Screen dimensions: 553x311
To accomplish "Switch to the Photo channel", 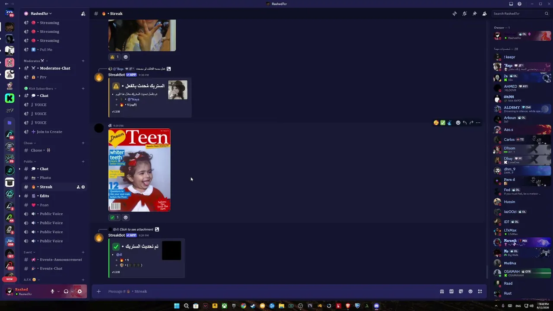I will pyautogui.click(x=54, y=178).
